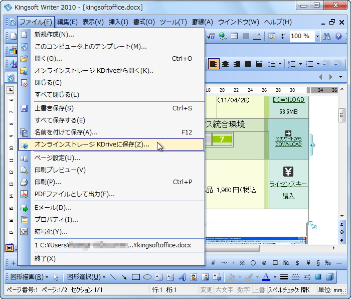Open 編集(E) menu in menu bar
The width and height of the screenshot is (351, 299).
pos(67,22)
